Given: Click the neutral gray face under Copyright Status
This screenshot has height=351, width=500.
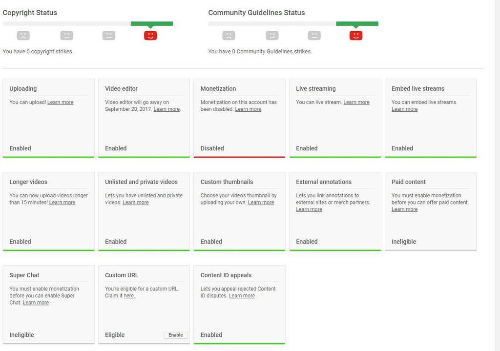Looking at the screenshot, I should [108, 35].
